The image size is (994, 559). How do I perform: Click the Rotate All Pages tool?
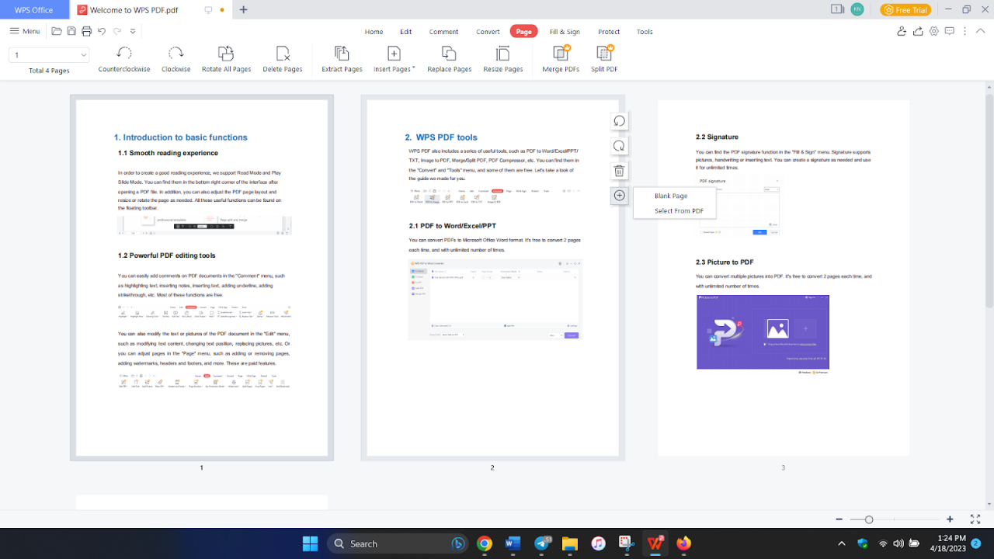pyautogui.click(x=226, y=58)
